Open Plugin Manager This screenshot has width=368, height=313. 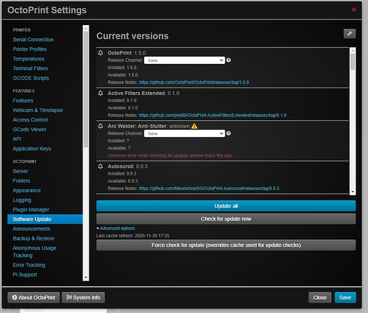(31, 210)
